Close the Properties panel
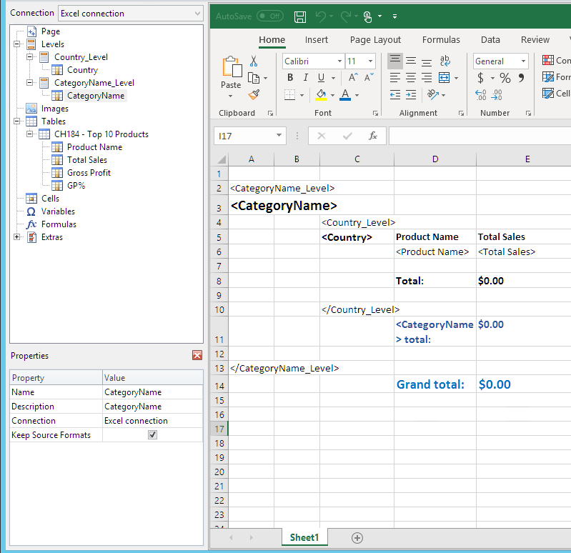The image size is (571, 553). (x=197, y=355)
